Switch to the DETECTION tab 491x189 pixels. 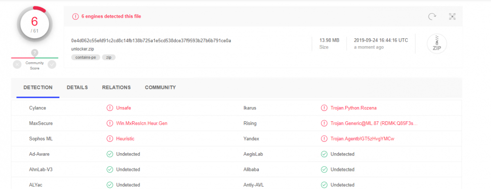pos(38,87)
